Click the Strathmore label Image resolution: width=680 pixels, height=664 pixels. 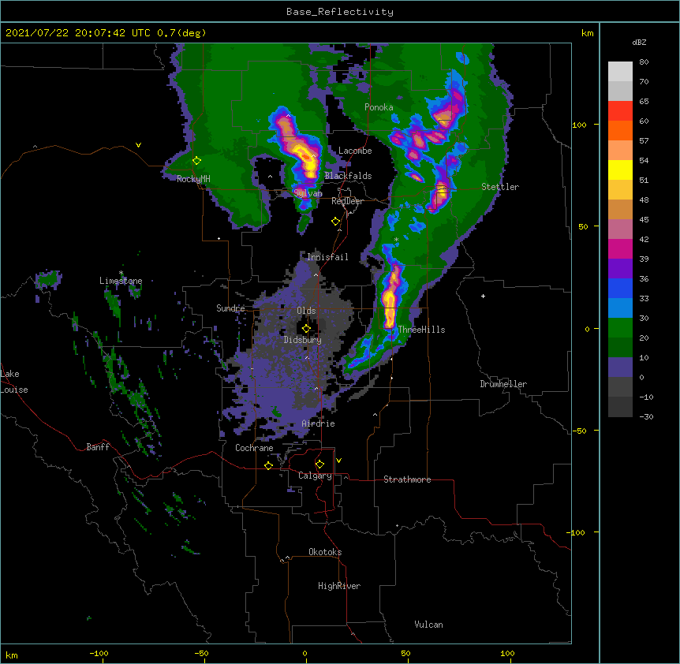[407, 479]
